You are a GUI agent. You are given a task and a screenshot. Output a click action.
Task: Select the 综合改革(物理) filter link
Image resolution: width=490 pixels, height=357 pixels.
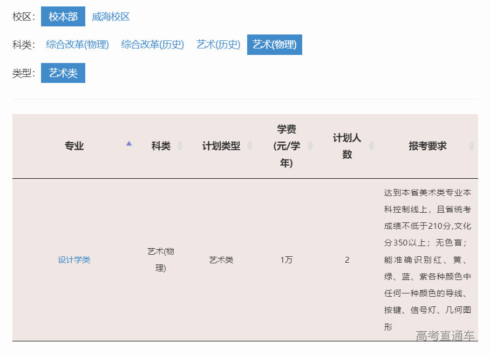click(x=77, y=45)
